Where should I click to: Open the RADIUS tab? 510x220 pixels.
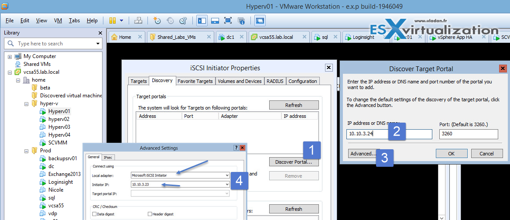(x=275, y=81)
